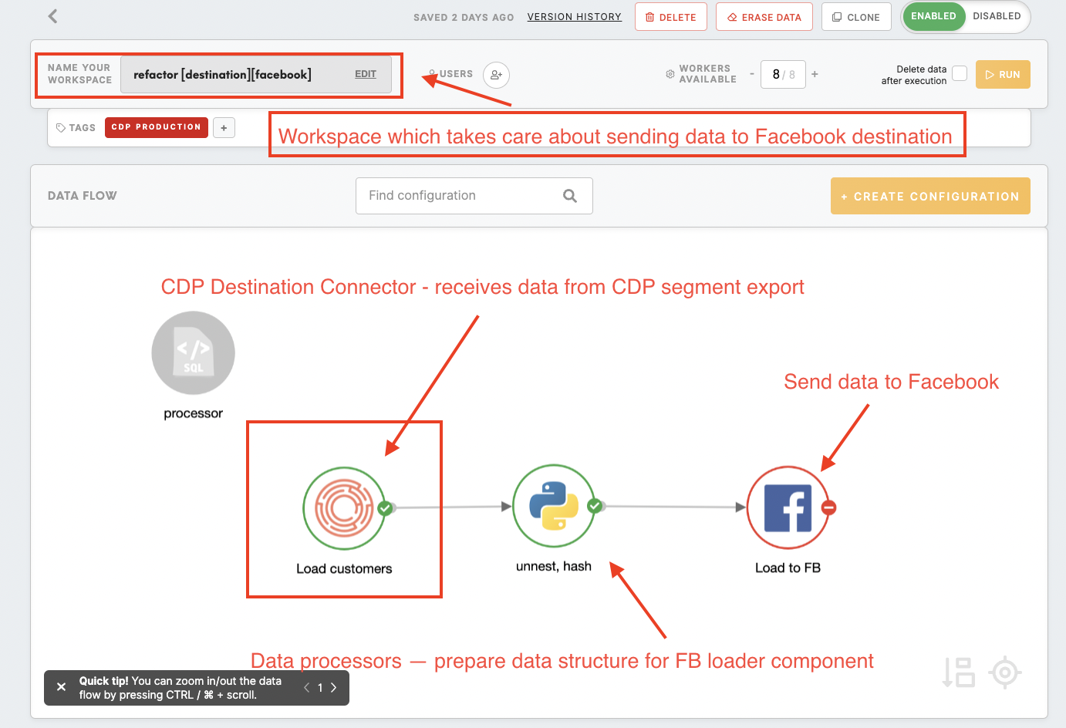1066x728 pixels.
Task: Increase available workers with the plus
Action: point(815,74)
